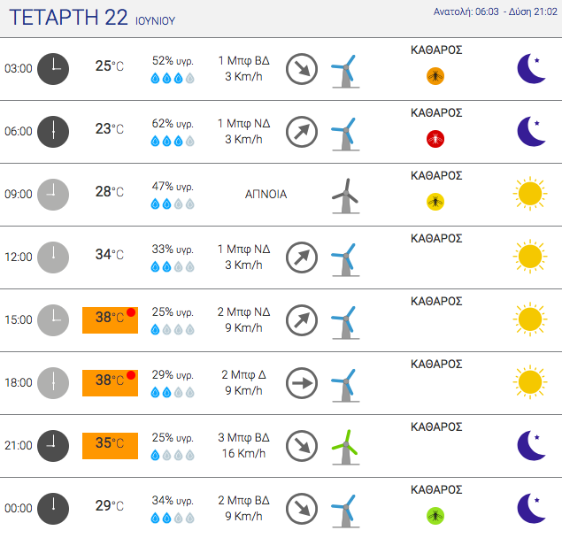Click the ΤΕΤΑΡΤΗ 22 ΙΟΥΝΙΟΥ heading
562x538 pixels.
(x=92, y=18)
